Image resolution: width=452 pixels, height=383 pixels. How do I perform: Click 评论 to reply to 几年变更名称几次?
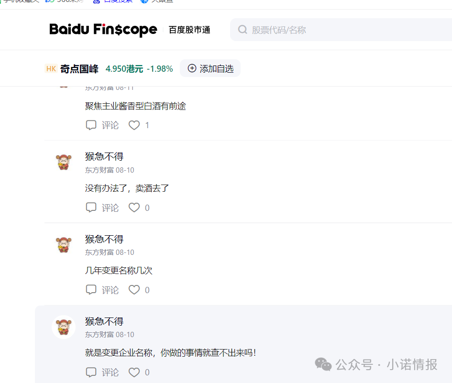(110, 289)
